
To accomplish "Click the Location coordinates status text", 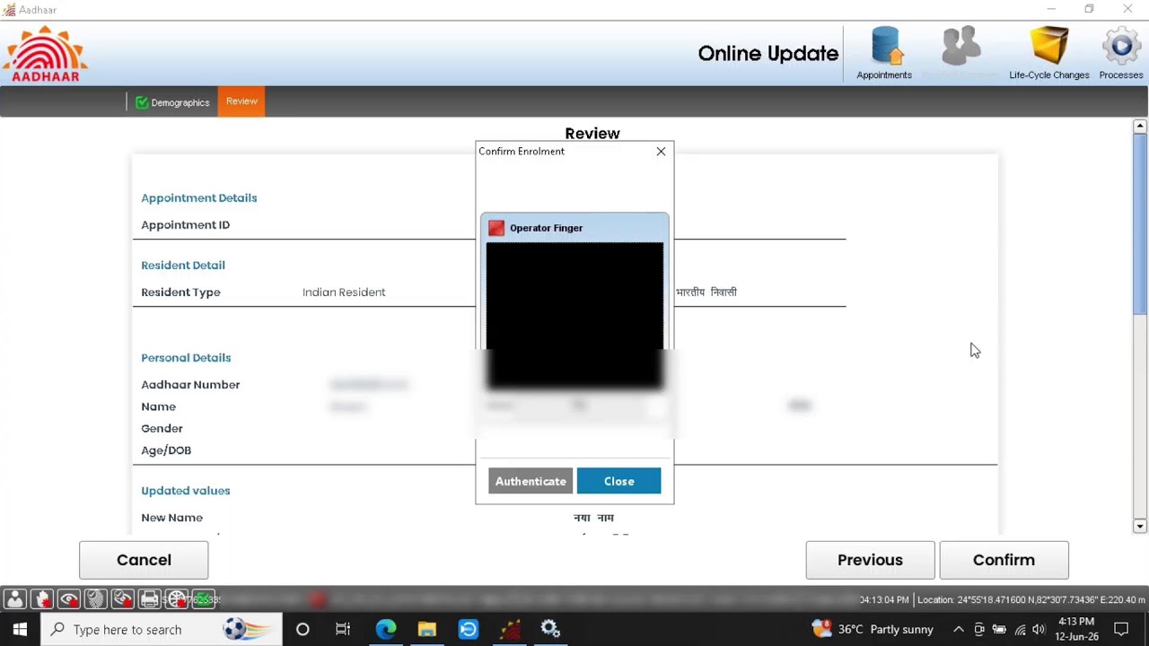I will [x=1031, y=599].
